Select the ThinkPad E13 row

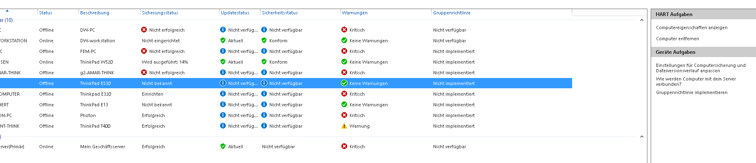[286, 105]
